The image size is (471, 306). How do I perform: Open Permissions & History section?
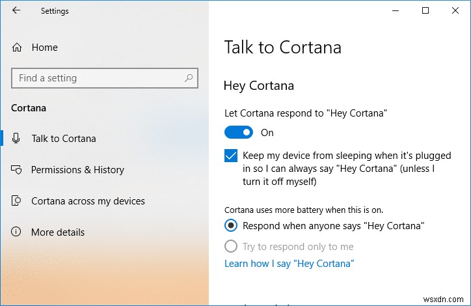coord(77,170)
